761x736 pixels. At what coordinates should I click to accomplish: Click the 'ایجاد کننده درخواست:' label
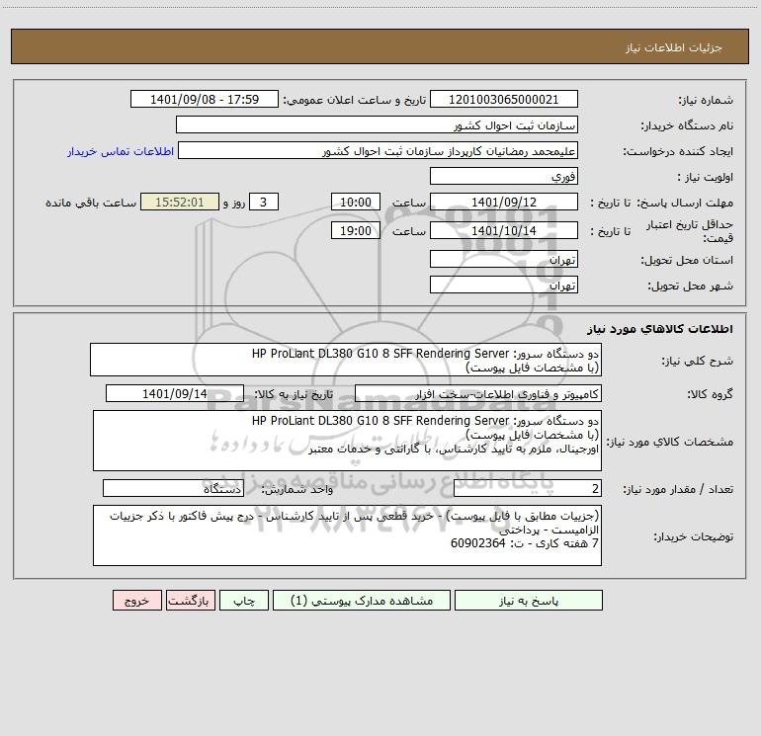(x=678, y=151)
